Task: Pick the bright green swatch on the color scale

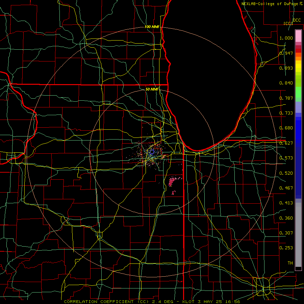Action: pyautogui.click(x=298, y=92)
